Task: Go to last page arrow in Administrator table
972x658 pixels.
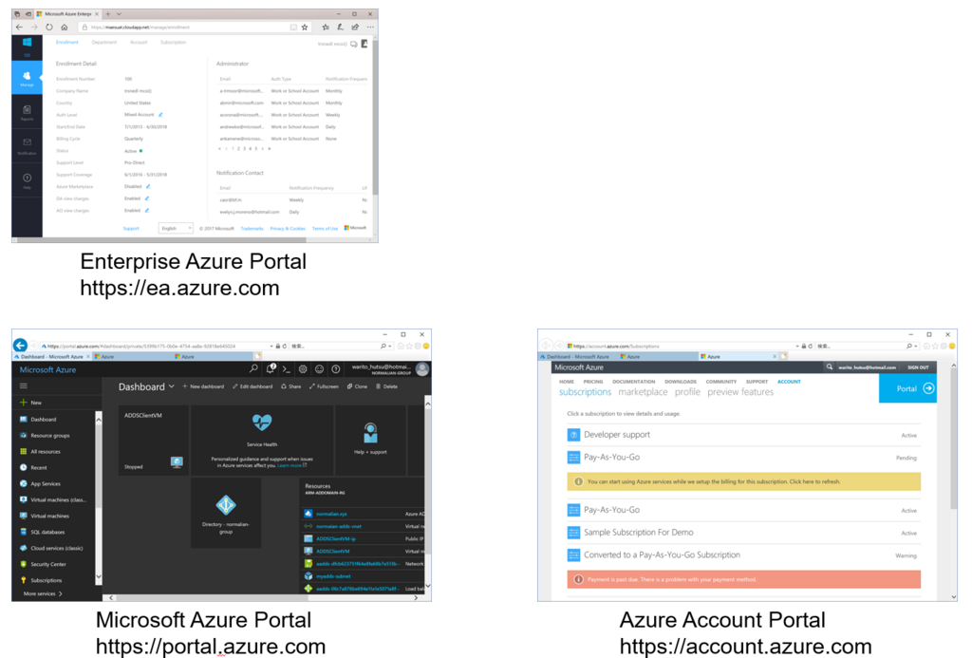Action: [269, 149]
